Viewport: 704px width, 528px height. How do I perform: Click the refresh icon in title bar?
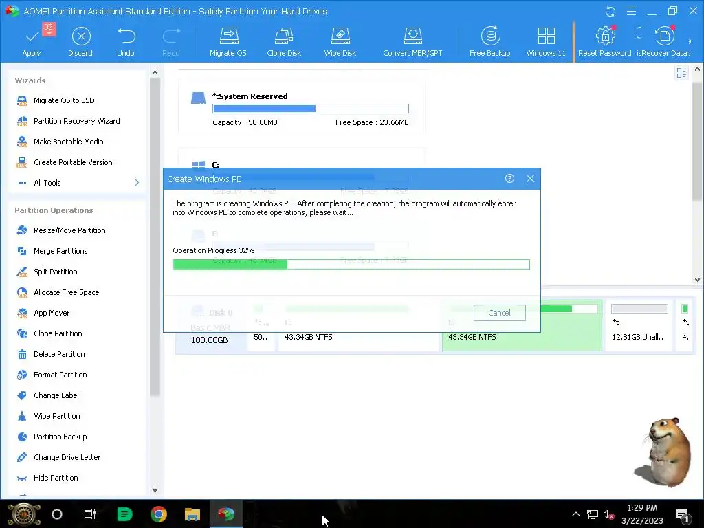(x=610, y=11)
